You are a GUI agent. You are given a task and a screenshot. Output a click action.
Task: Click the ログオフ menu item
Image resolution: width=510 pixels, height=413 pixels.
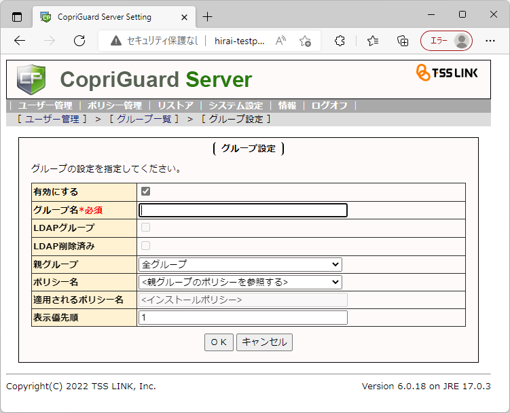point(329,106)
